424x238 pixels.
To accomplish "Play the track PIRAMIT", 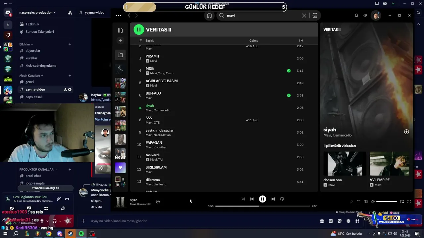I will click(x=224, y=58).
